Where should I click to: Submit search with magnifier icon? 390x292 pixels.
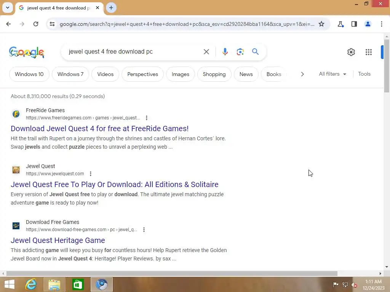coord(255,52)
